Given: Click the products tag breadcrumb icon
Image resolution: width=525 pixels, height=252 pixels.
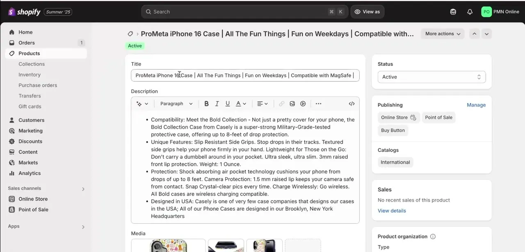Looking at the screenshot, I should pyautogui.click(x=130, y=34).
